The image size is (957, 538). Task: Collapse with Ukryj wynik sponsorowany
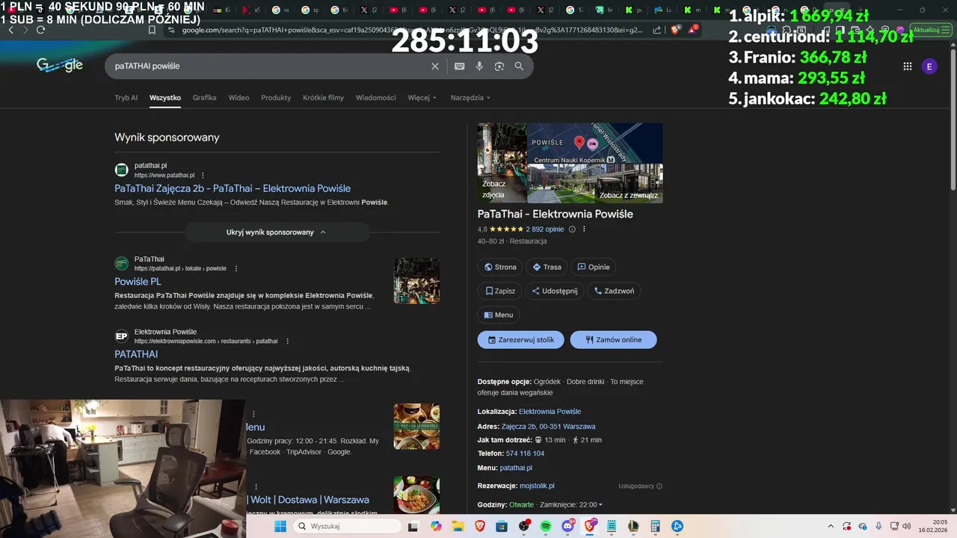277,232
